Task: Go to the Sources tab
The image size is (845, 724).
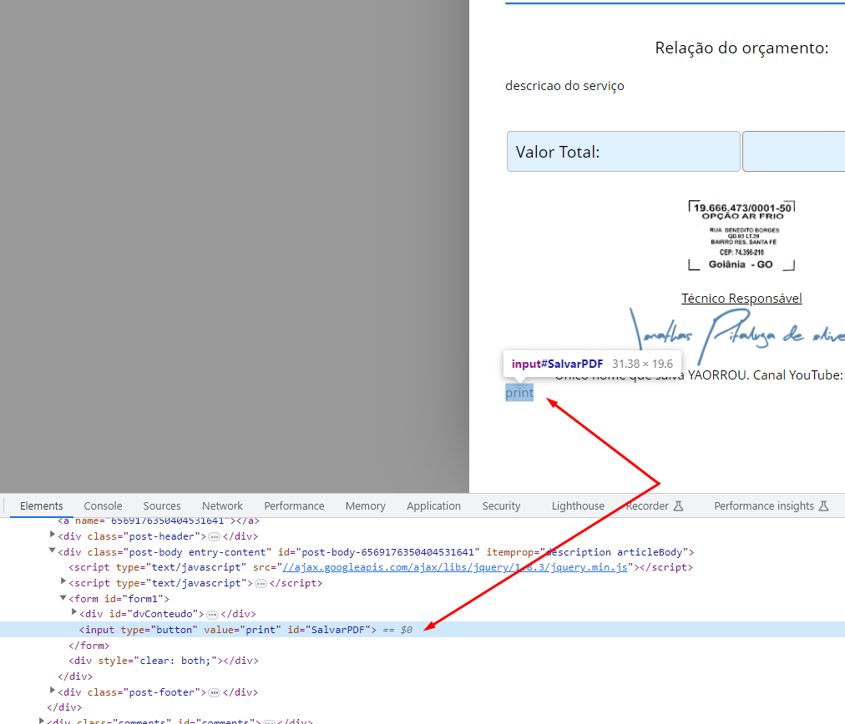Action: (162, 506)
